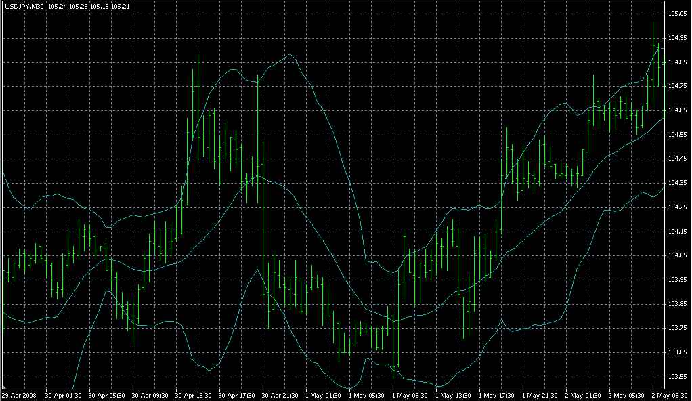Click the 103.85 price level label
The height and width of the screenshot is (401, 692).
click(677, 304)
